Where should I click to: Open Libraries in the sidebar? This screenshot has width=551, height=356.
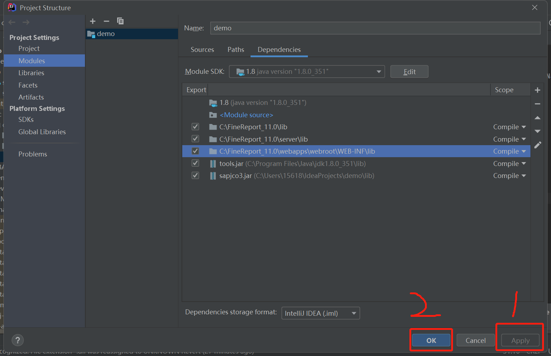[x=31, y=73]
